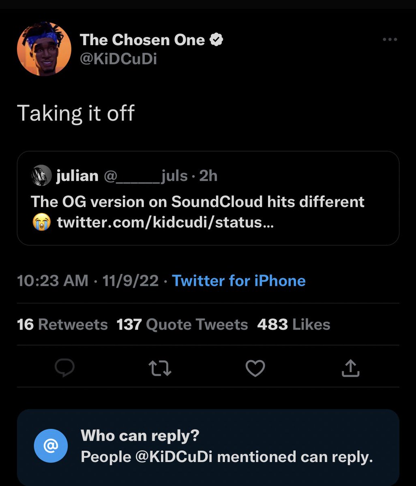Image resolution: width=416 pixels, height=486 pixels.
Task: Open the three-dot more options menu
Action: click(x=390, y=39)
